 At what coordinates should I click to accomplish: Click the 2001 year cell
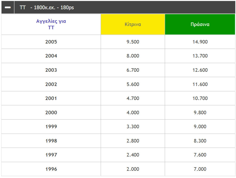(x=51, y=98)
